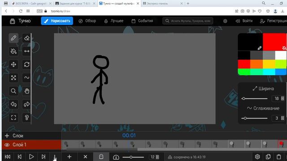Open site settings gear in header
The image size is (287, 161).
225,21
